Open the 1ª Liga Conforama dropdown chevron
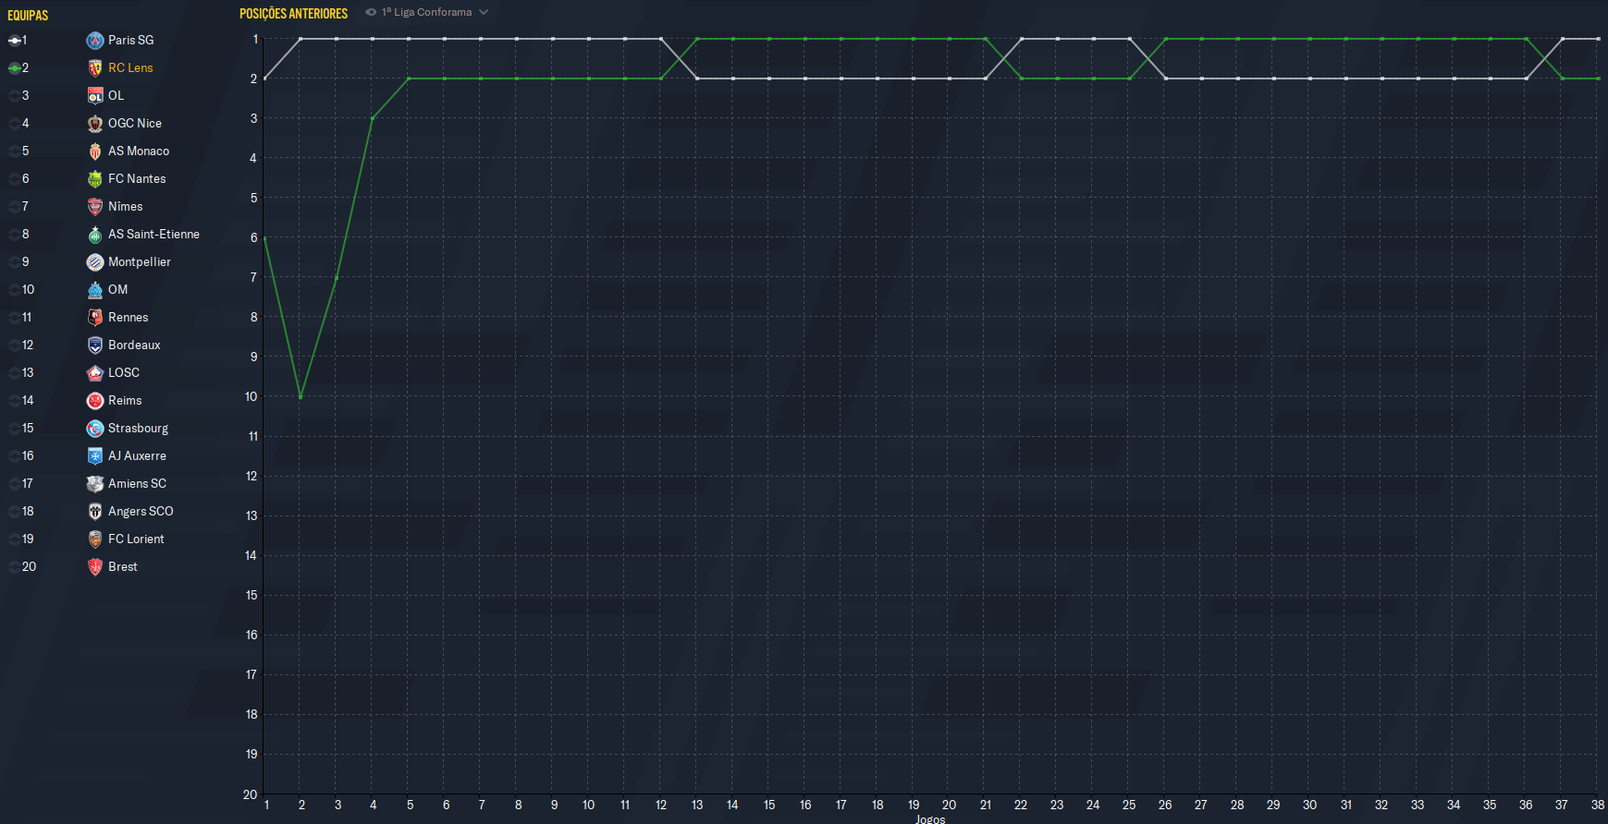 coord(484,13)
